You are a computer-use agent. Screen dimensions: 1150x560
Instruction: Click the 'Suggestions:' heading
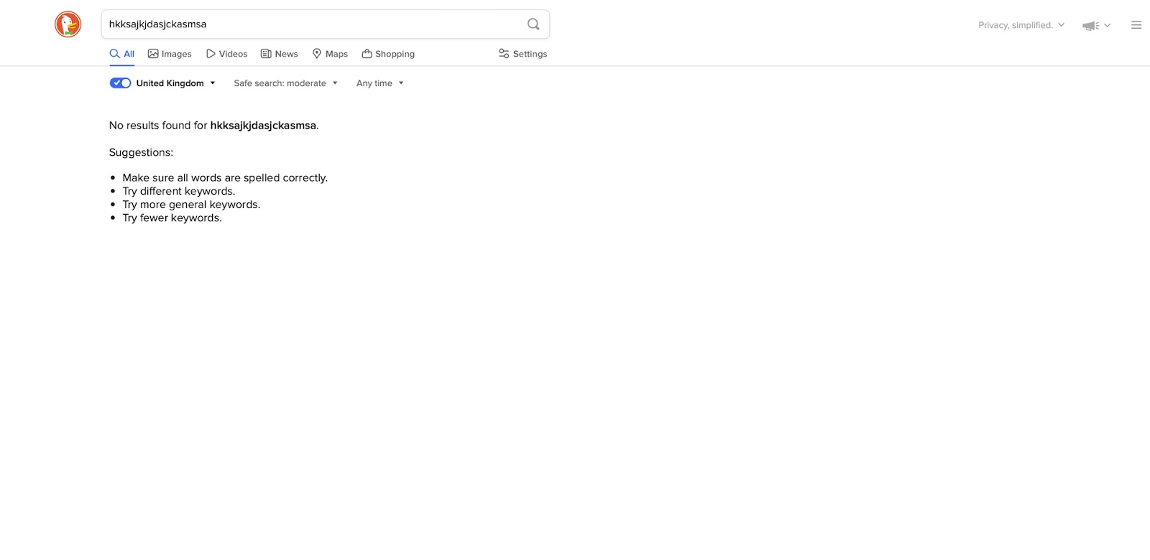(x=141, y=152)
